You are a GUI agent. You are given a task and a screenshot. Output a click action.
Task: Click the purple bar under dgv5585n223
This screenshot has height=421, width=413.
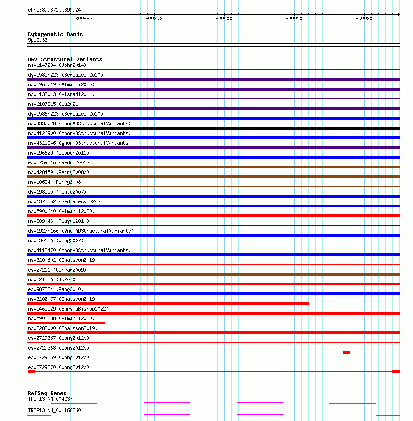213,79
